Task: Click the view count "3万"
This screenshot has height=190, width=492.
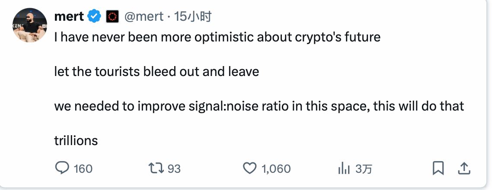Action: 364,168
